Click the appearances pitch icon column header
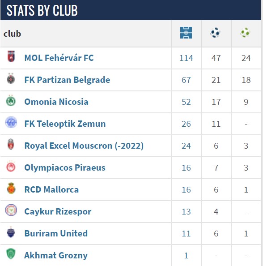 (186, 33)
